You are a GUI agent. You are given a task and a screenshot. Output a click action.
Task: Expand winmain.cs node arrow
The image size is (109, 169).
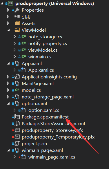click(x=15, y=57)
